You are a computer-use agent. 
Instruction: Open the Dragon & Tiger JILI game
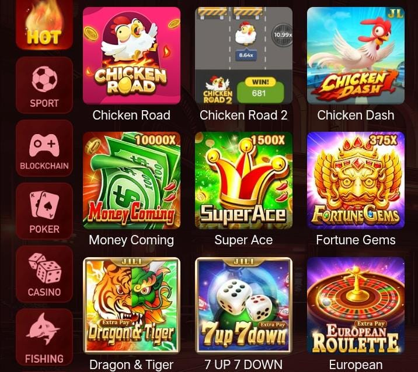[132, 306]
